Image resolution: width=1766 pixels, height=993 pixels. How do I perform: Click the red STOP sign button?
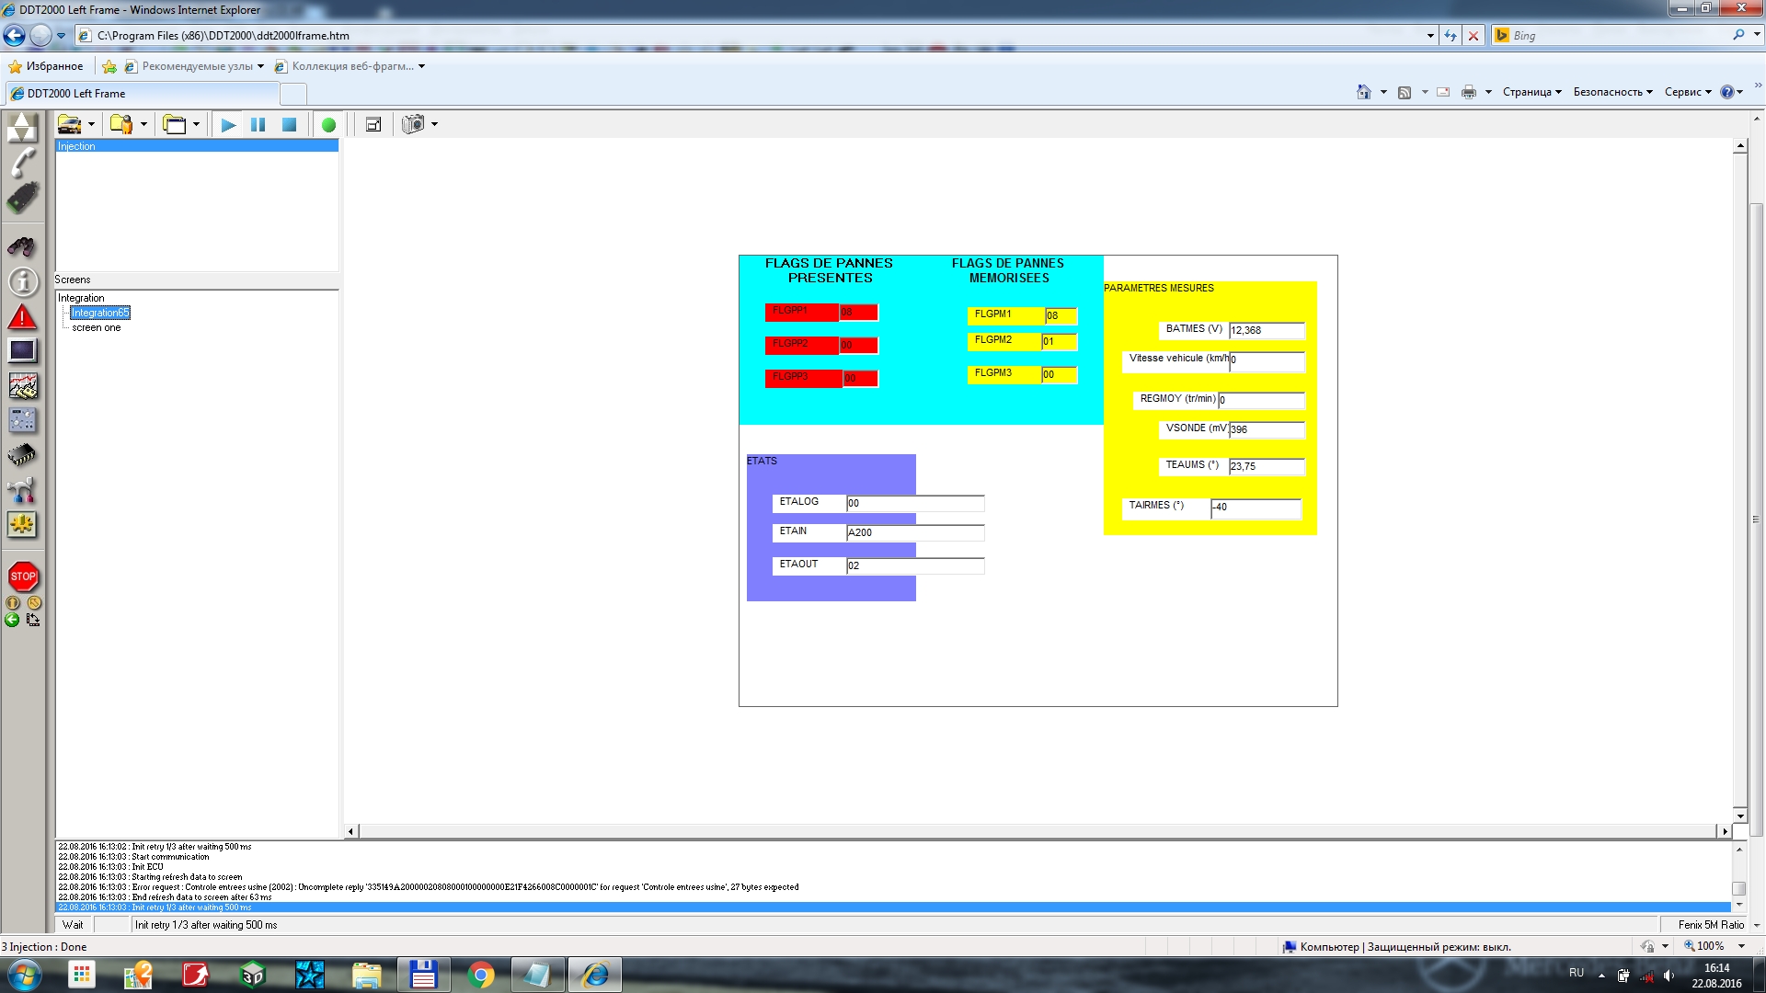click(x=23, y=576)
